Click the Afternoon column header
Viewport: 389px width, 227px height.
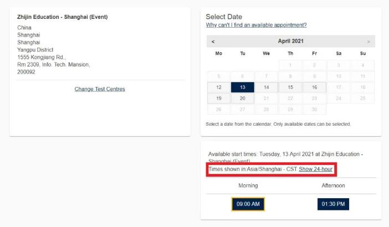[x=333, y=185]
